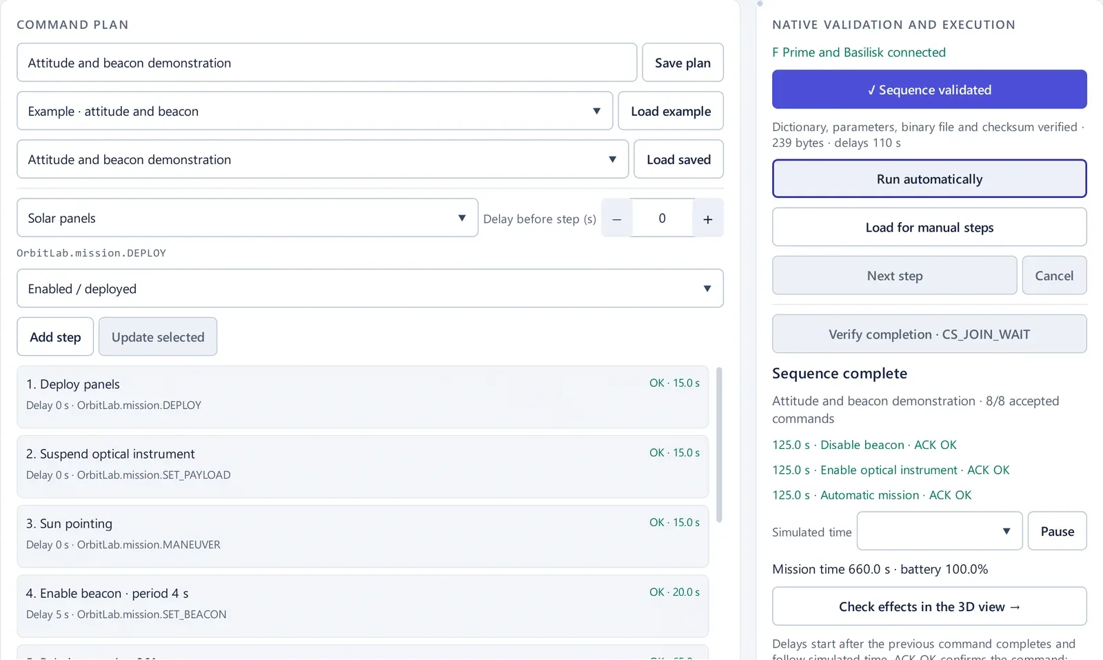Select step 3 Sun pointing
The height and width of the screenshot is (660, 1103).
(363, 536)
